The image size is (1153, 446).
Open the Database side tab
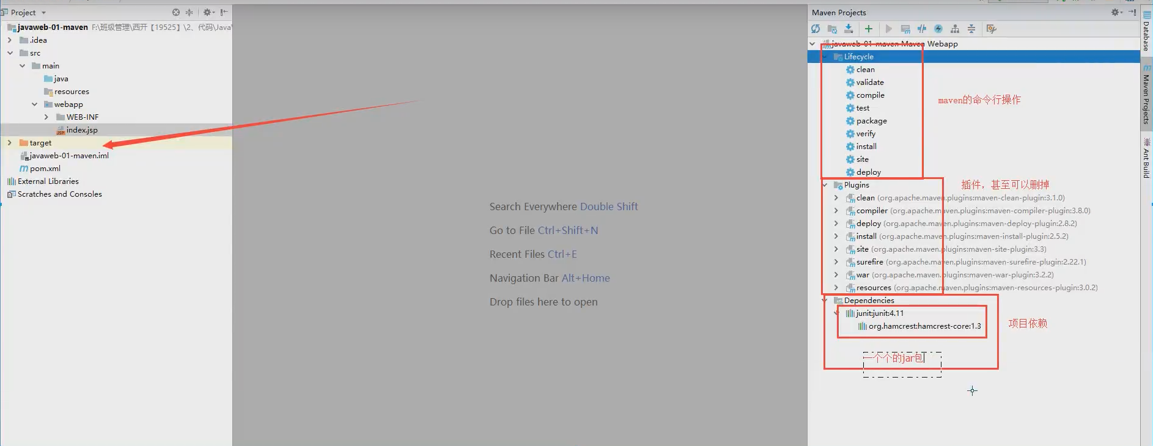pyautogui.click(x=1146, y=32)
